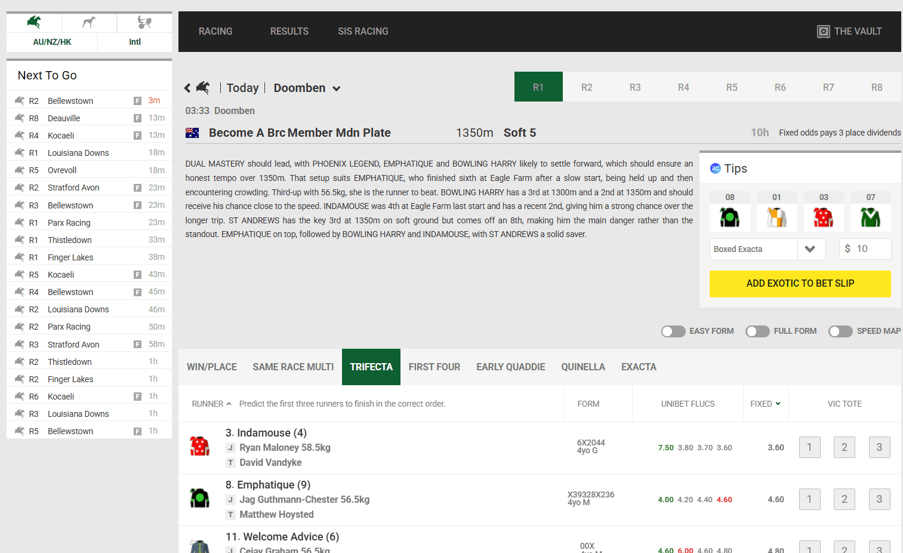Image resolution: width=903 pixels, height=553 pixels.
Task: Open the EXACTA tab
Action: (639, 367)
